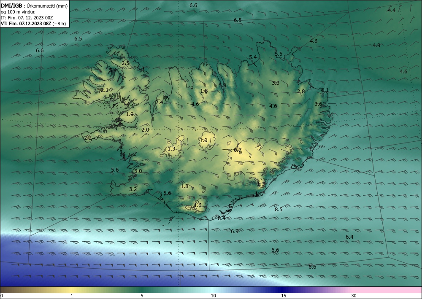This screenshot has height=299, width=422.
Task: Select the 8.4 value at the south coast
Action: 222,218
